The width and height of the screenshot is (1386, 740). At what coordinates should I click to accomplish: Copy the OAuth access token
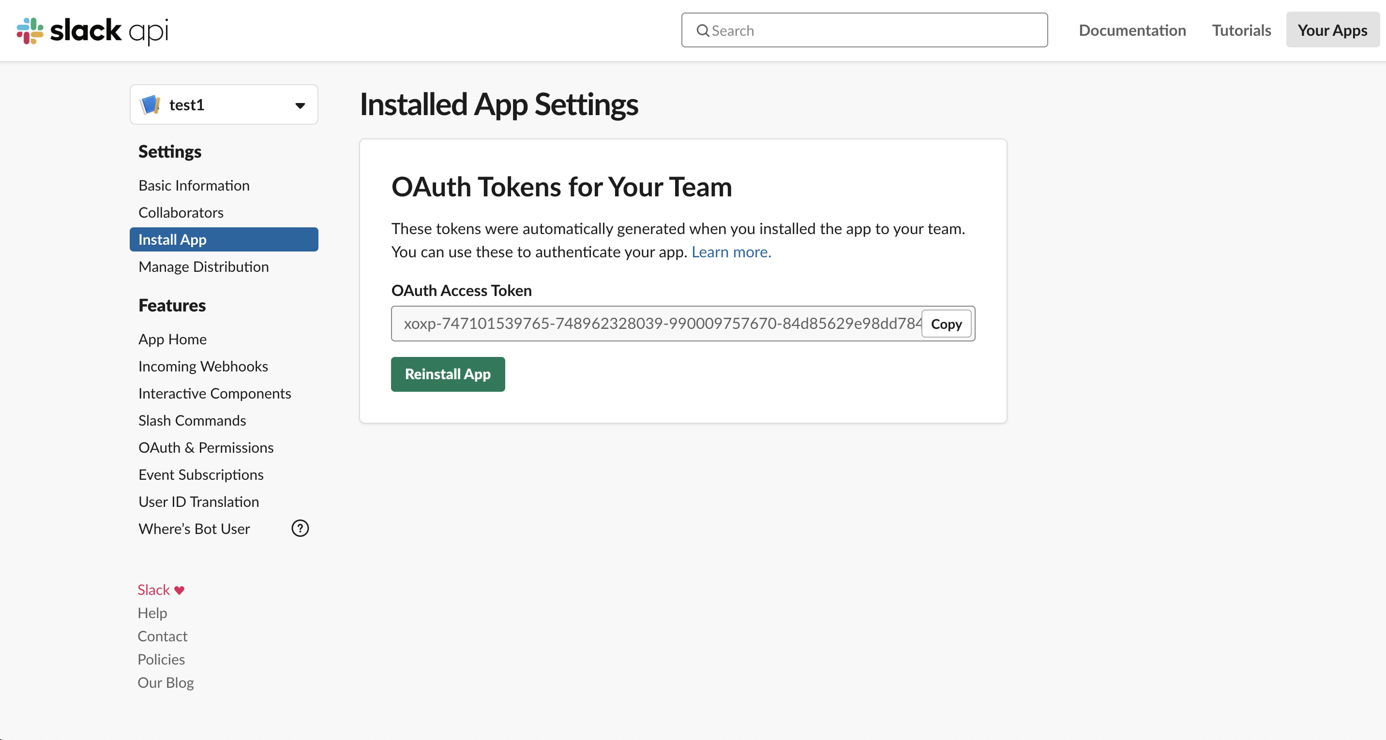[x=946, y=323]
